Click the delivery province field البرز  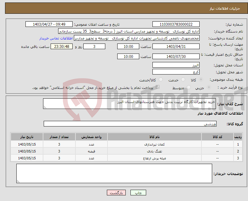coord(176,65)
